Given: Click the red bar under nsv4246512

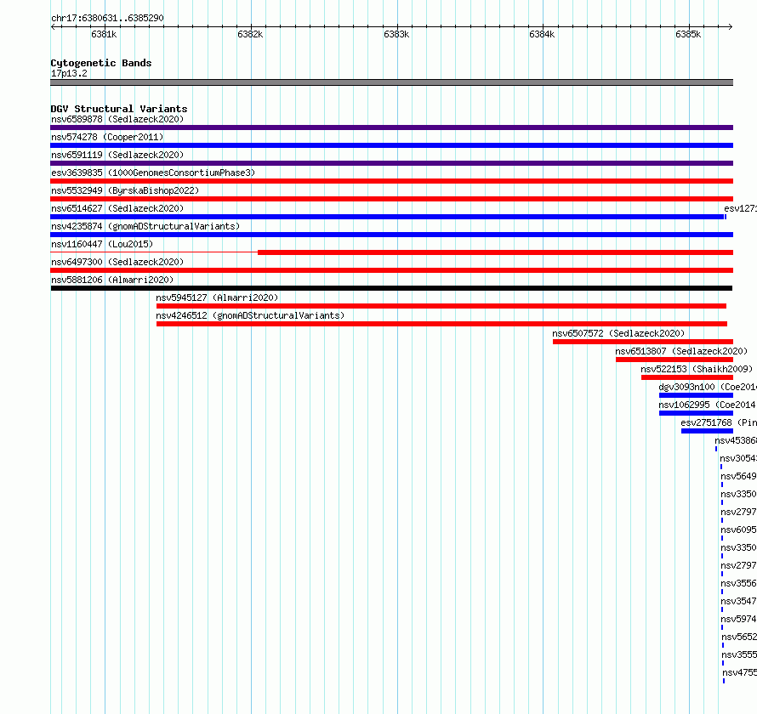Looking at the screenshot, I should click(x=441, y=324).
